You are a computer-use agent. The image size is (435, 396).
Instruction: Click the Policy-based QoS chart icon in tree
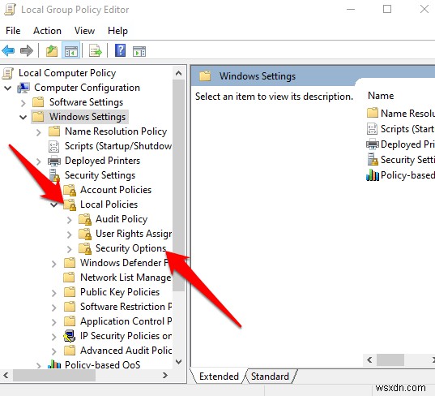(x=54, y=364)
